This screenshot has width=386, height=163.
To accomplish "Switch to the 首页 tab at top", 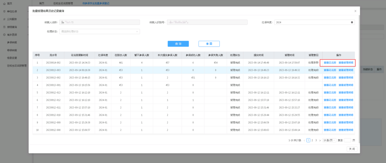I will [x=42, y=4].
